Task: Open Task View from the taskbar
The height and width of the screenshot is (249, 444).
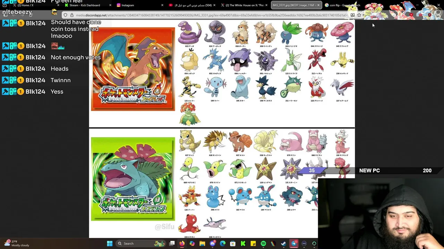Action: [x=172, y=243]
